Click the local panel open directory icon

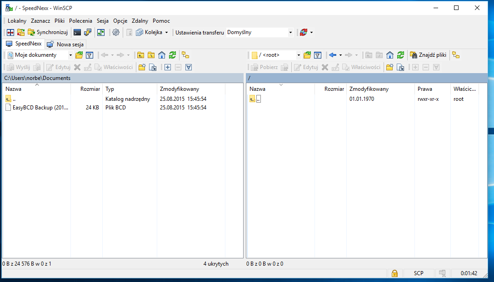79,55
